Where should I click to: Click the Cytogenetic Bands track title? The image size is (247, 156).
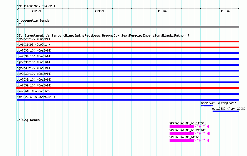point(33,21)
